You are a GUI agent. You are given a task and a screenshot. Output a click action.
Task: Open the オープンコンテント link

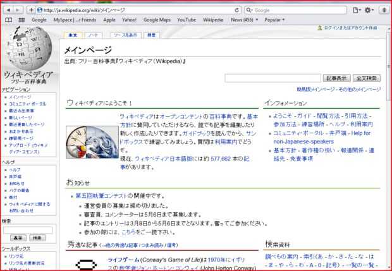tap(181, 116)
